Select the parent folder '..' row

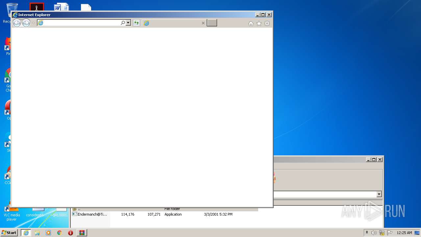165,209
